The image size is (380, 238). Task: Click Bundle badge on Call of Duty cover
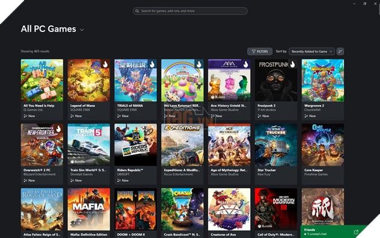[x=265, y=226]
